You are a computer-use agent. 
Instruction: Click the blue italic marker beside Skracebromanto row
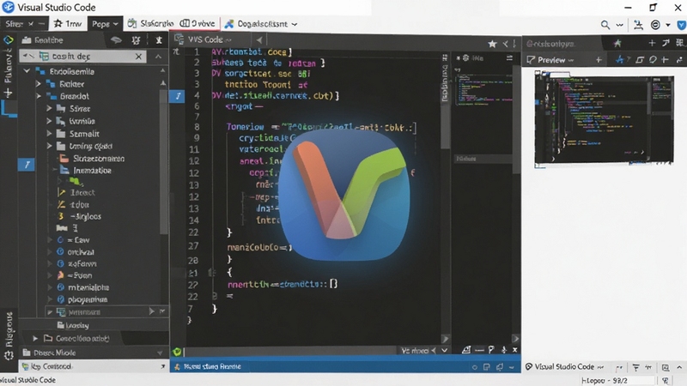click(x=27, y=165)
